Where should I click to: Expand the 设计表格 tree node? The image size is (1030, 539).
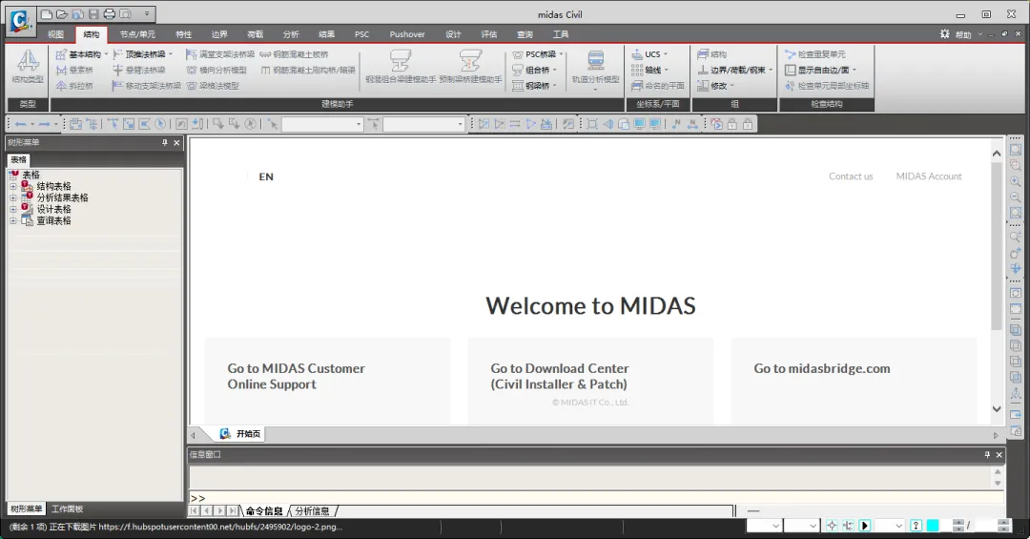[12, 209]
